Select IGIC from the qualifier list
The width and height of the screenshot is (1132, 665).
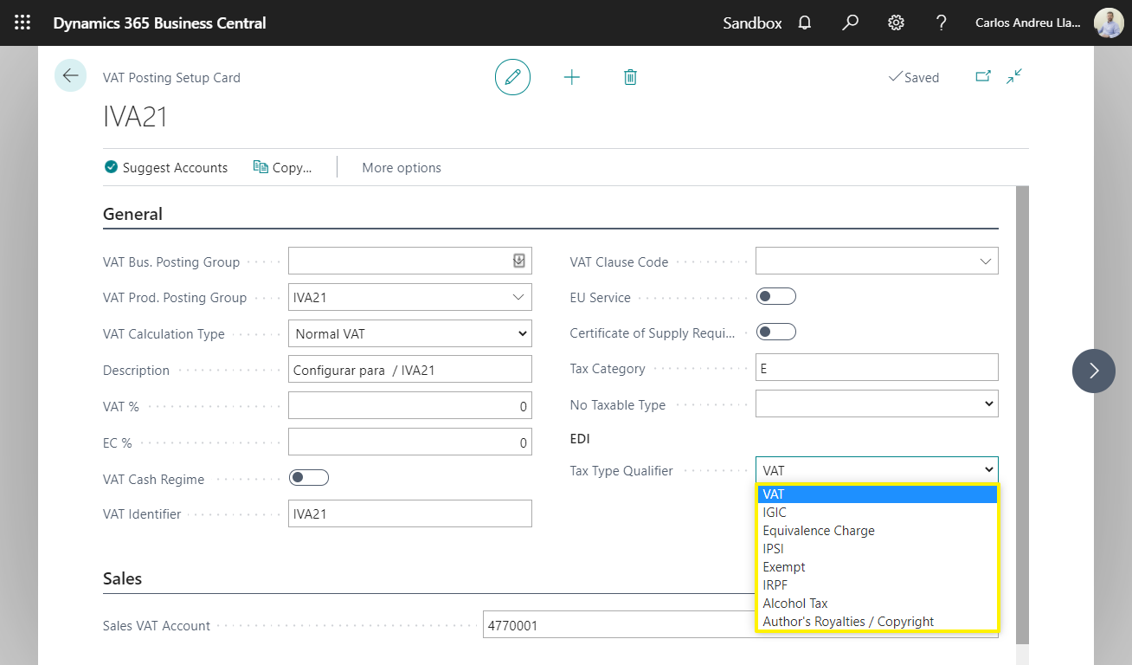(x=877, y=513)
